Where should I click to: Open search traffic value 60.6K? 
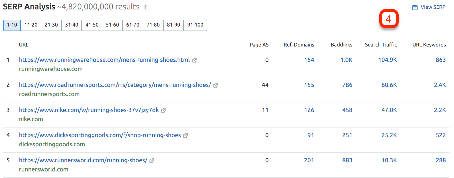pyautogui.click(x=389, y=85)
